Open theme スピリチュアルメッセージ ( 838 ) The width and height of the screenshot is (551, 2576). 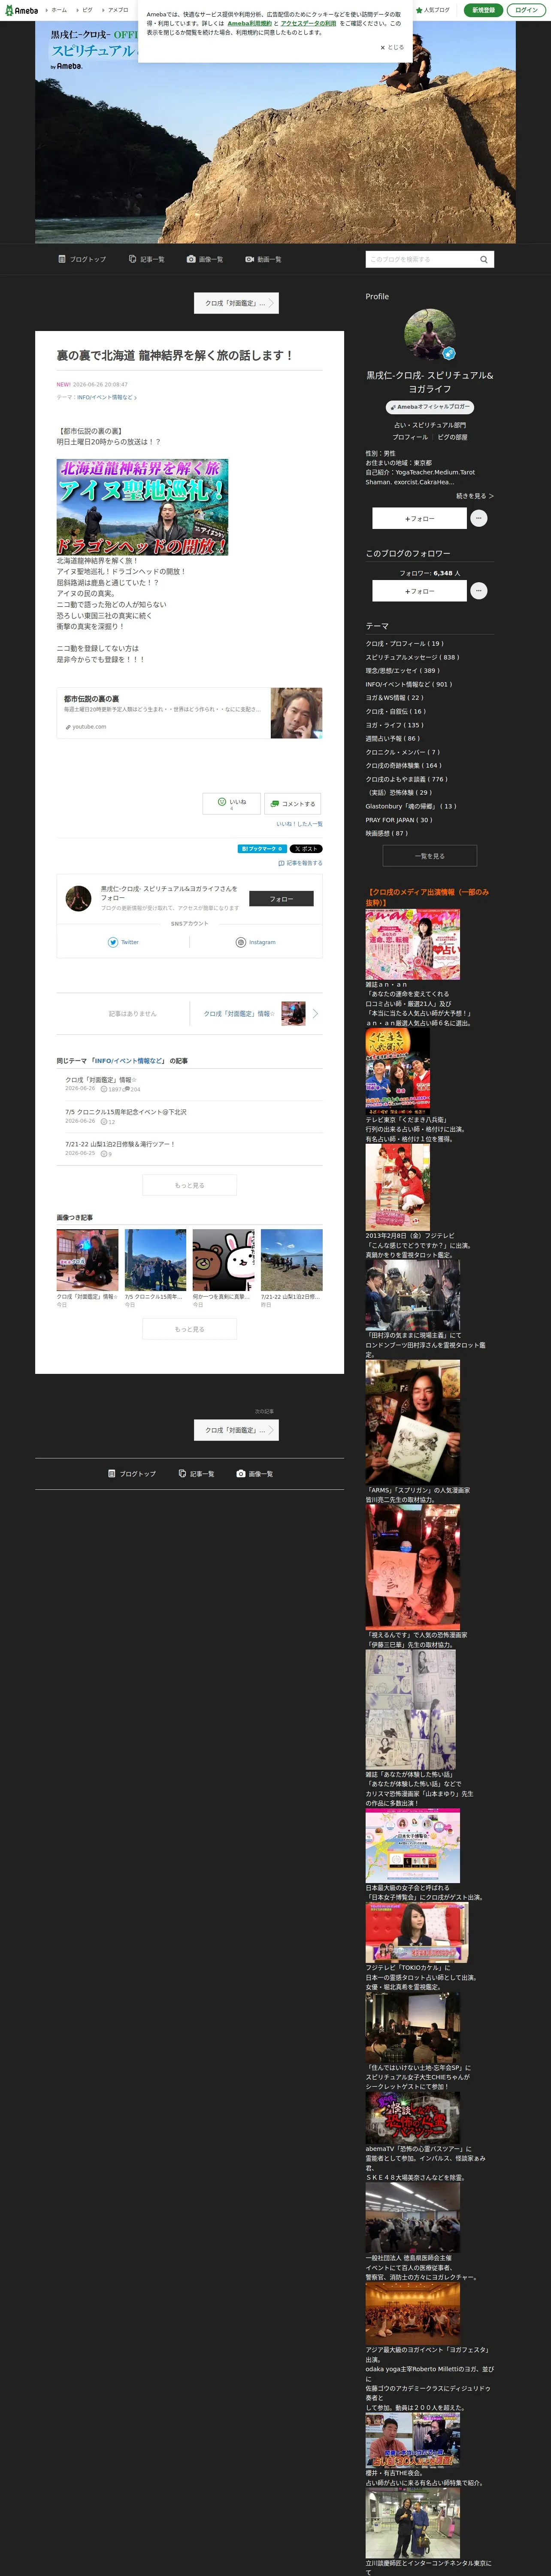pyautogui.click(x=412, y=657)
